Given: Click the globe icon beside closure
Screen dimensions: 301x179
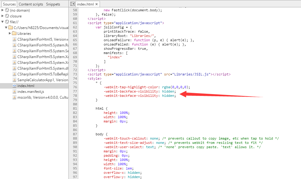Looking at the screenshot, I should [x=7, y=16].
